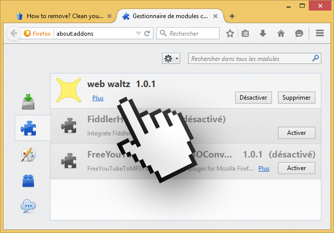Open the hamburger menu
The image size is (334, 233).
(320, 33)
